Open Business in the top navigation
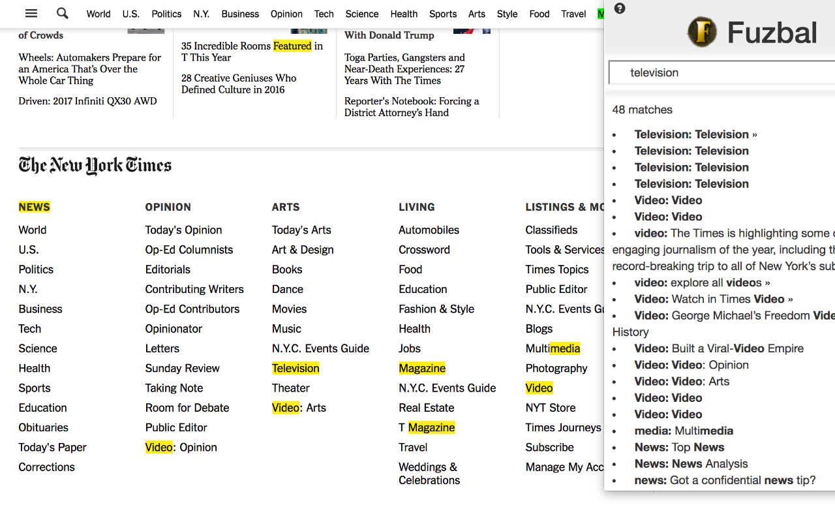 click(x=240, y=14)
